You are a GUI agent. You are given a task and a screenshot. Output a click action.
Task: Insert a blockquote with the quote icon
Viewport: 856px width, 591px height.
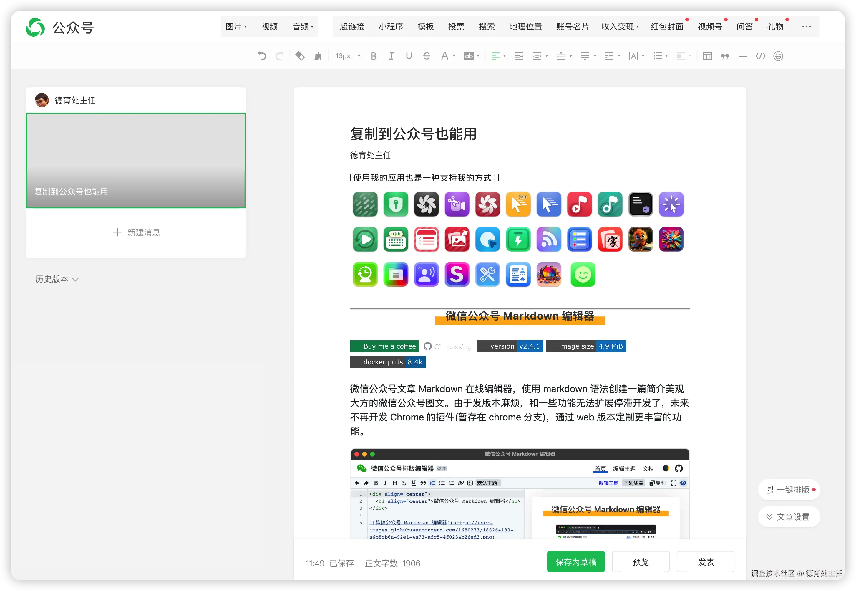(x=725, y=56)
